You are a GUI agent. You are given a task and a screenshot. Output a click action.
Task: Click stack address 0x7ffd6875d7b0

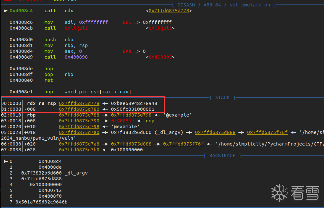[x=79, y=150]
